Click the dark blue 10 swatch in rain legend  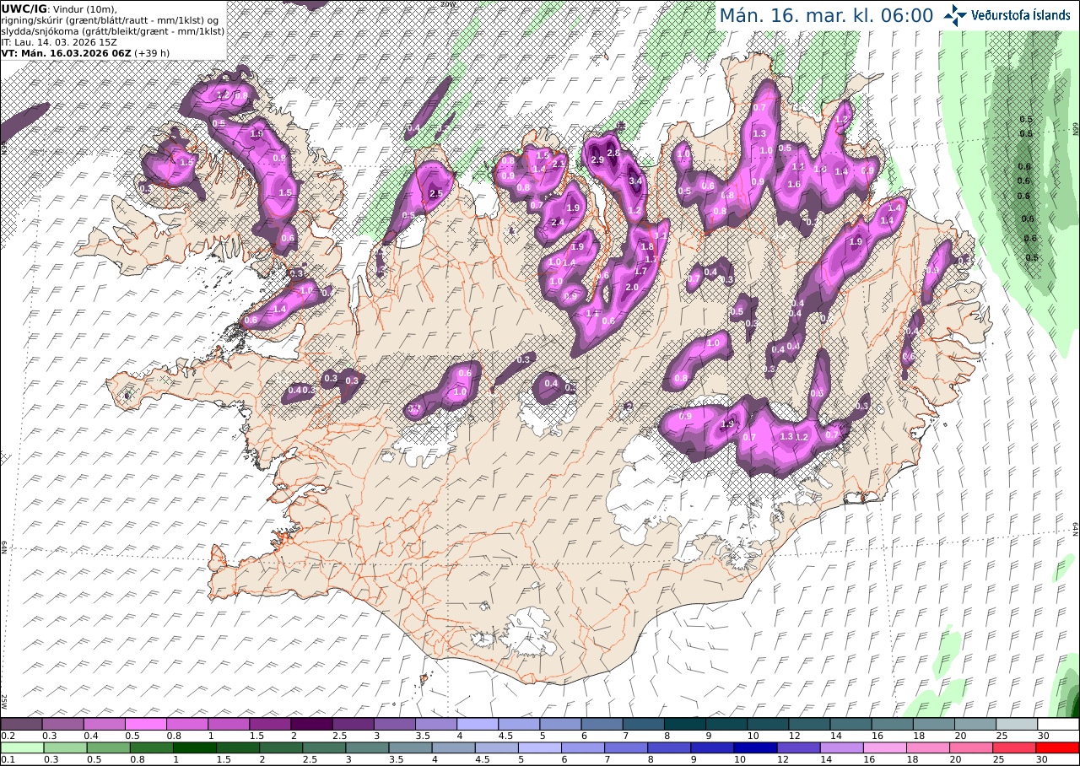(756, 747)
